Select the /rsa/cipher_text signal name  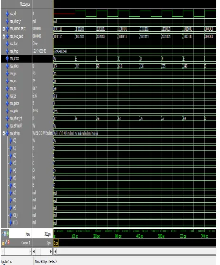(x=17, y=29)
